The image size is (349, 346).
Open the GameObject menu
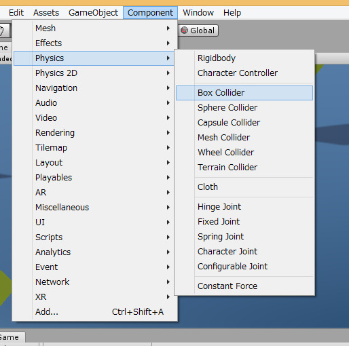[x=93, y=13]
